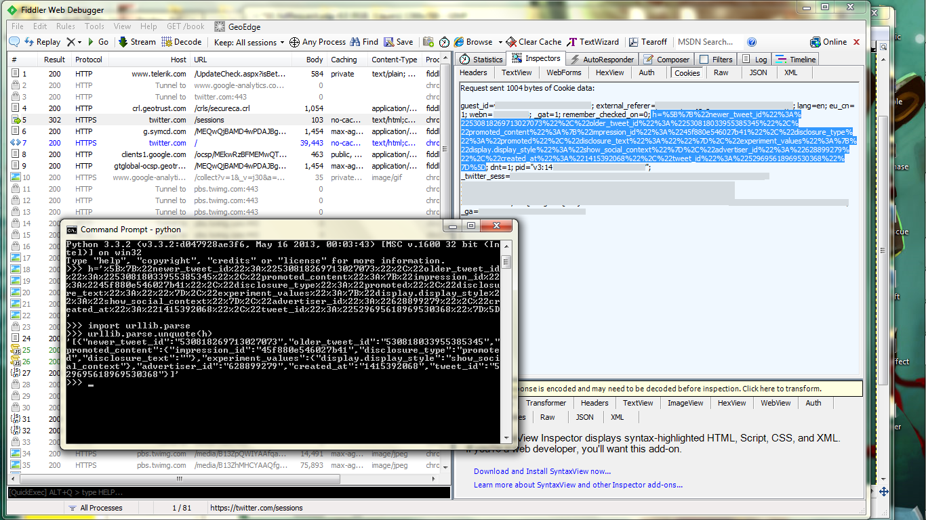Switch to Timeline tab

click(795, 60)
